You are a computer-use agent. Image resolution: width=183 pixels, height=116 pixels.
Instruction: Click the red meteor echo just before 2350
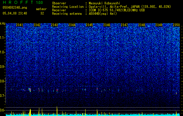point(176,93)
